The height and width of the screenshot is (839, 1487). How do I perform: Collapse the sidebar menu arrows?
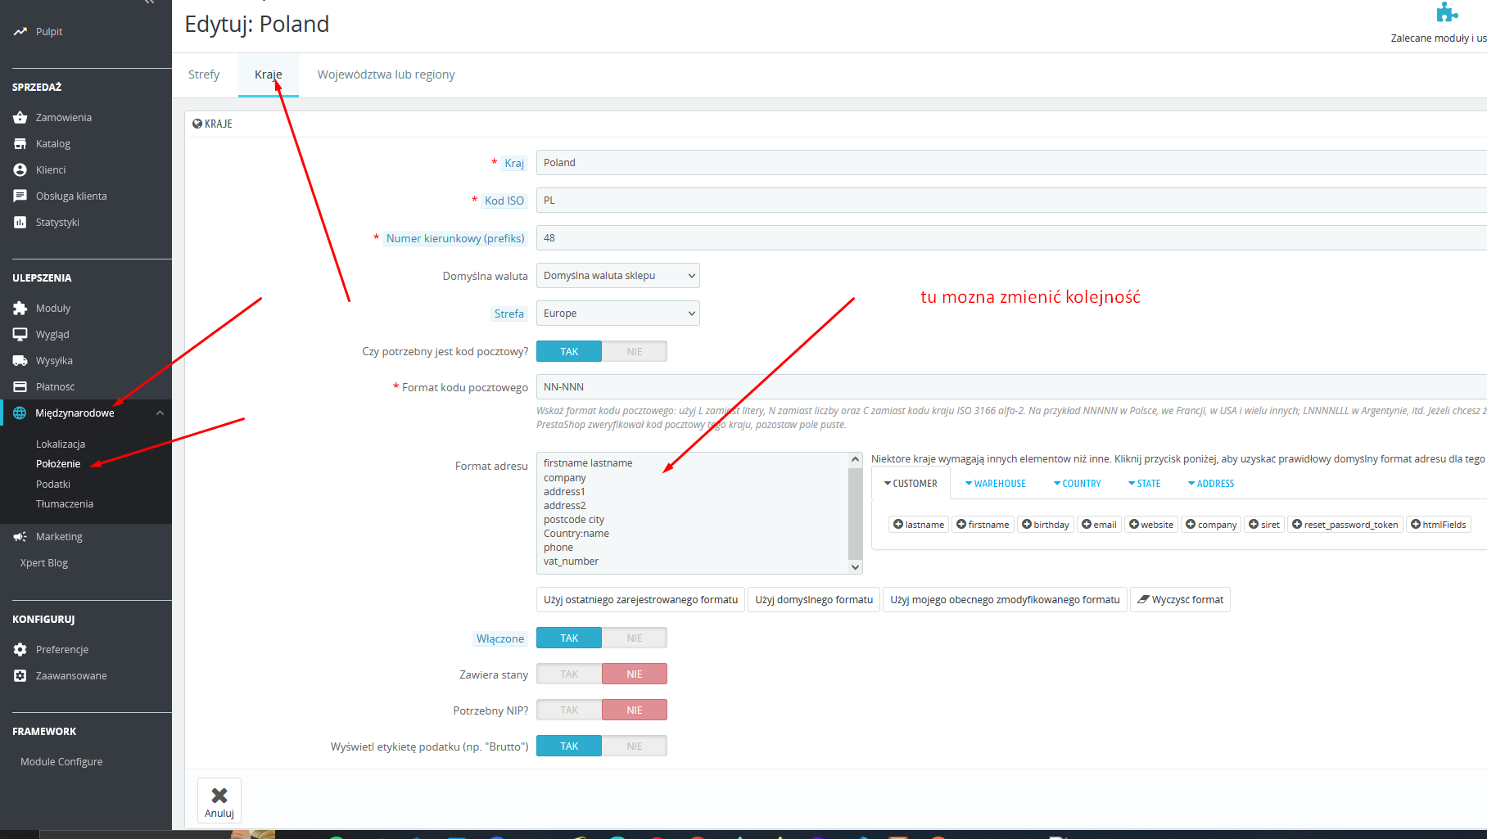149,2
